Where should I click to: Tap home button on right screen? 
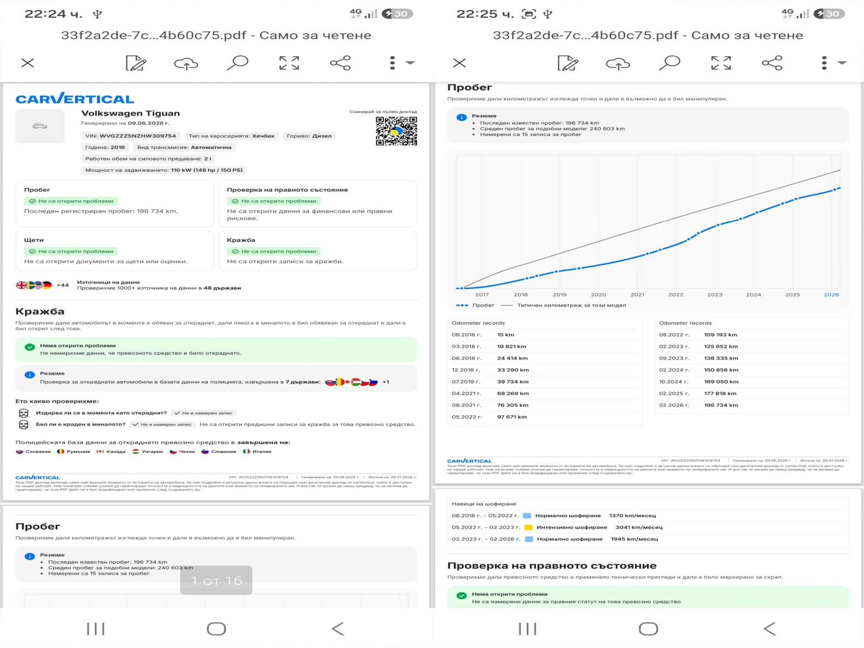[649, 629]
